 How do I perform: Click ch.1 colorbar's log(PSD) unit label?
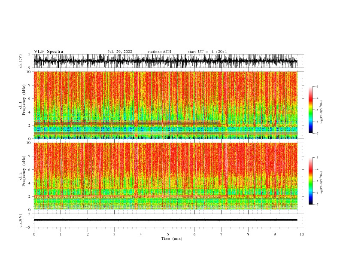pos(321,112)
